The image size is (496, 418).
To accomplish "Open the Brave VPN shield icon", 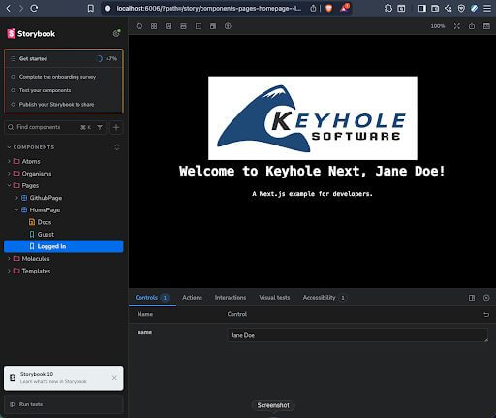I will click(461, 9).
